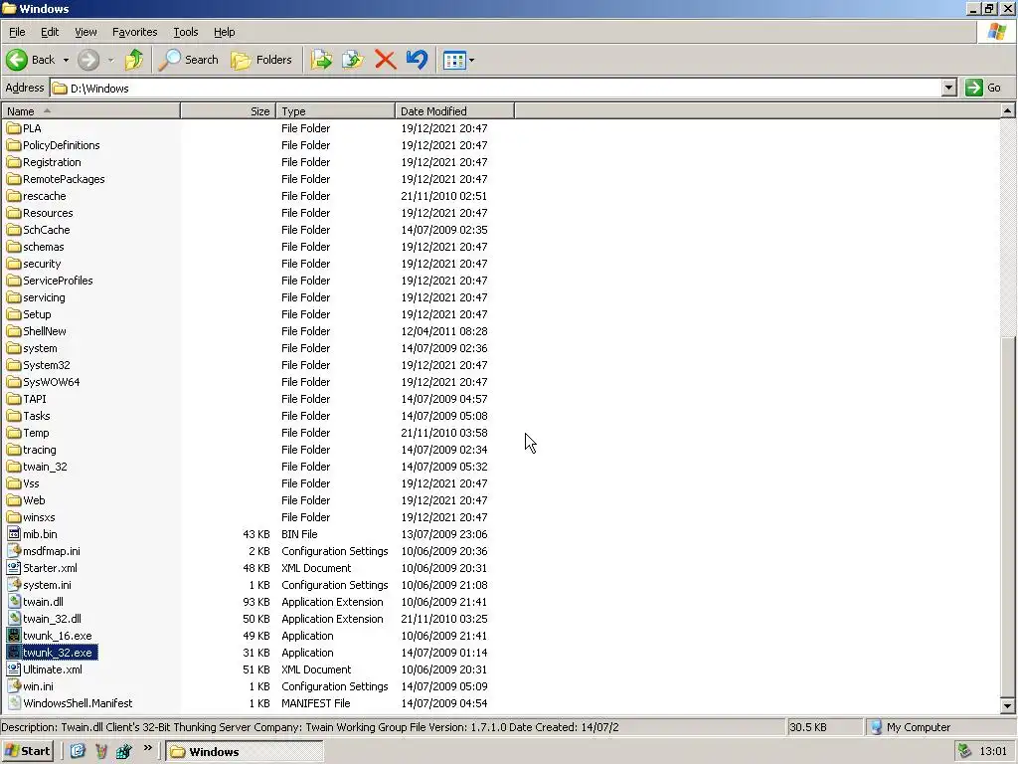The height and width of the screenshot is (764, 1018).
Task: Select the System32 folder icon
Action: tap(14, 364)
